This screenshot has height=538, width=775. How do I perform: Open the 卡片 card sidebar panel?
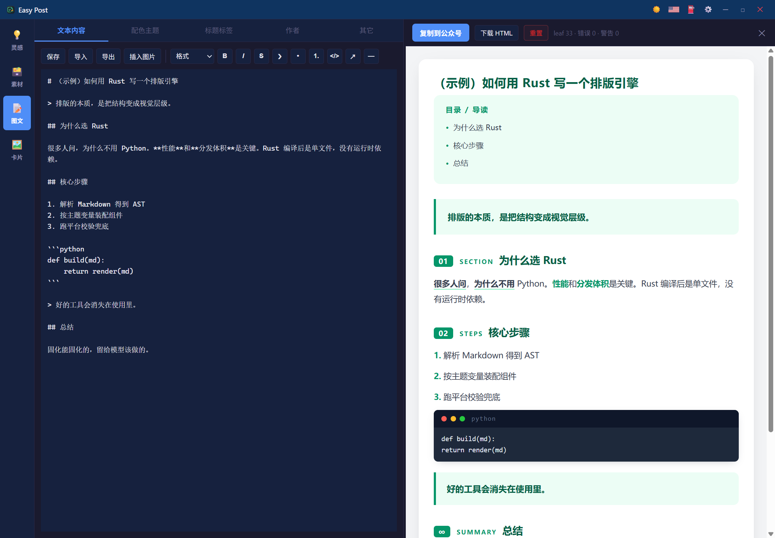[x=17, y=150]
